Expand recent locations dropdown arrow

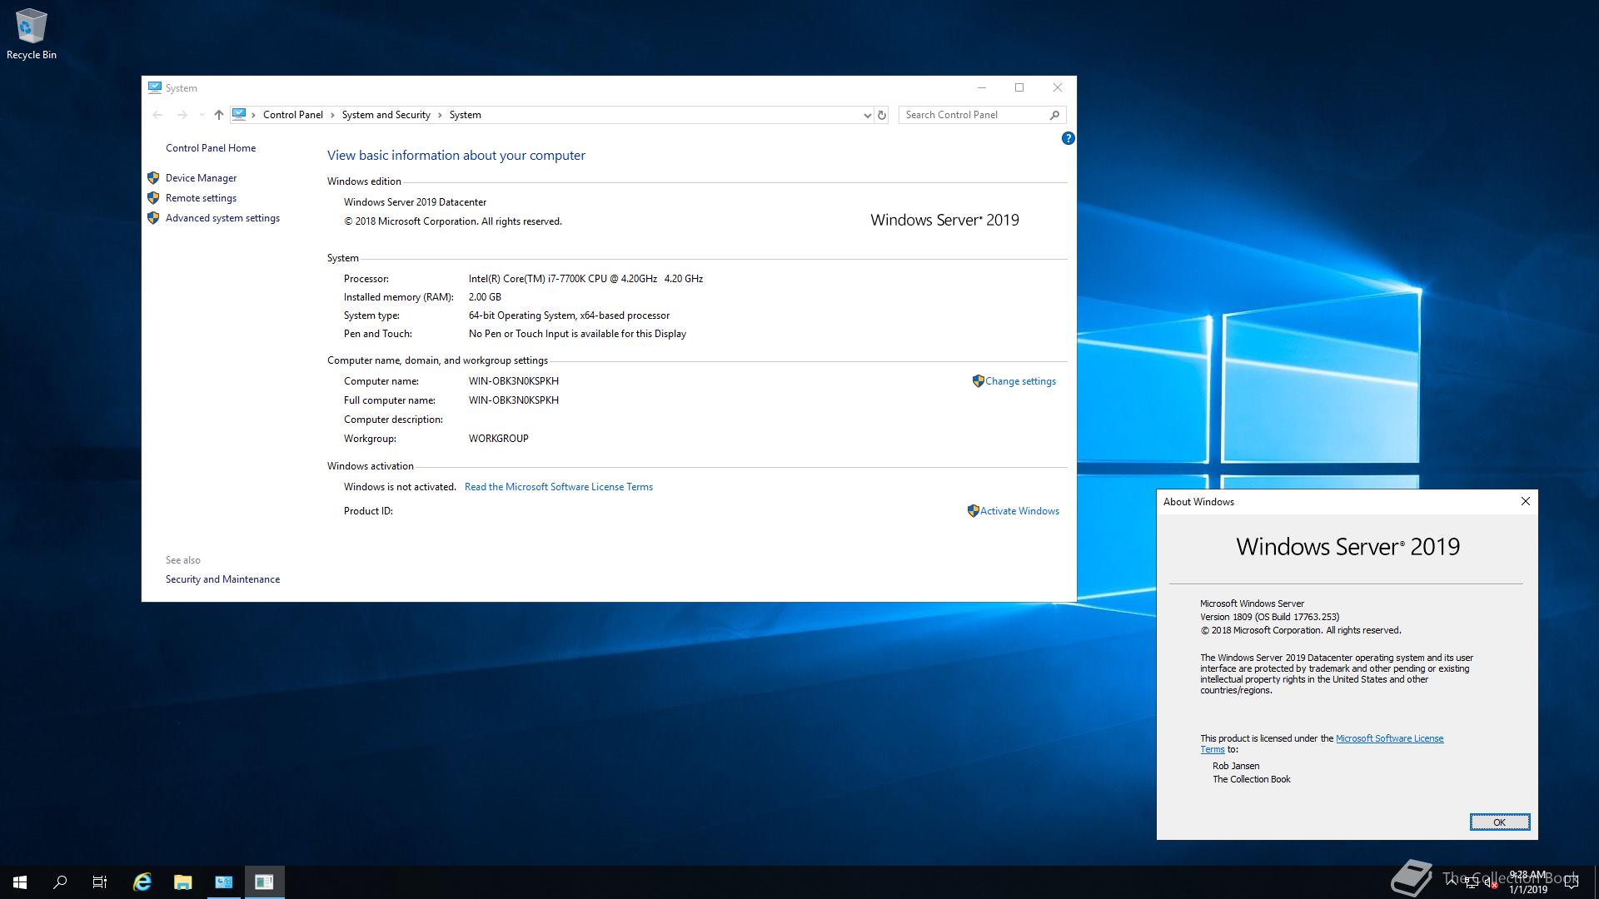[202, 115]
